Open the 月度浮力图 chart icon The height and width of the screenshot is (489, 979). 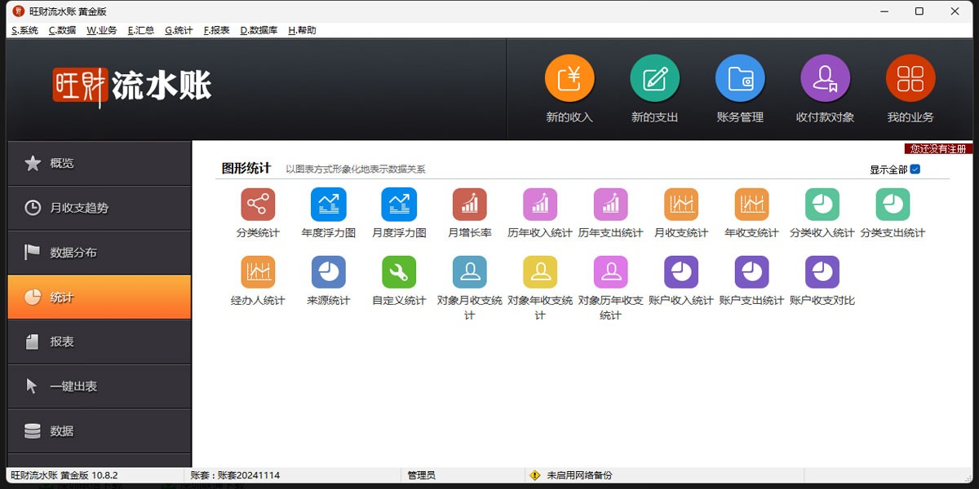(x=399, y=205)
